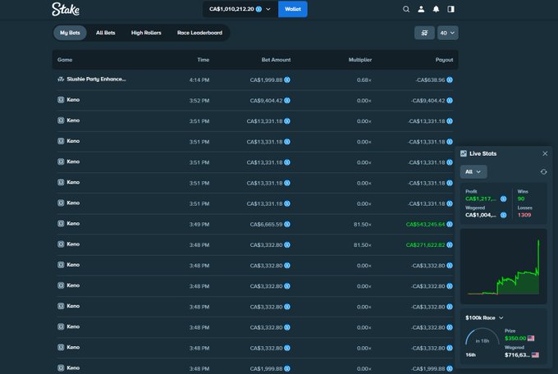Switch to the All Bets tab
The height and width of the screenshot is (374, 558).
106,33
